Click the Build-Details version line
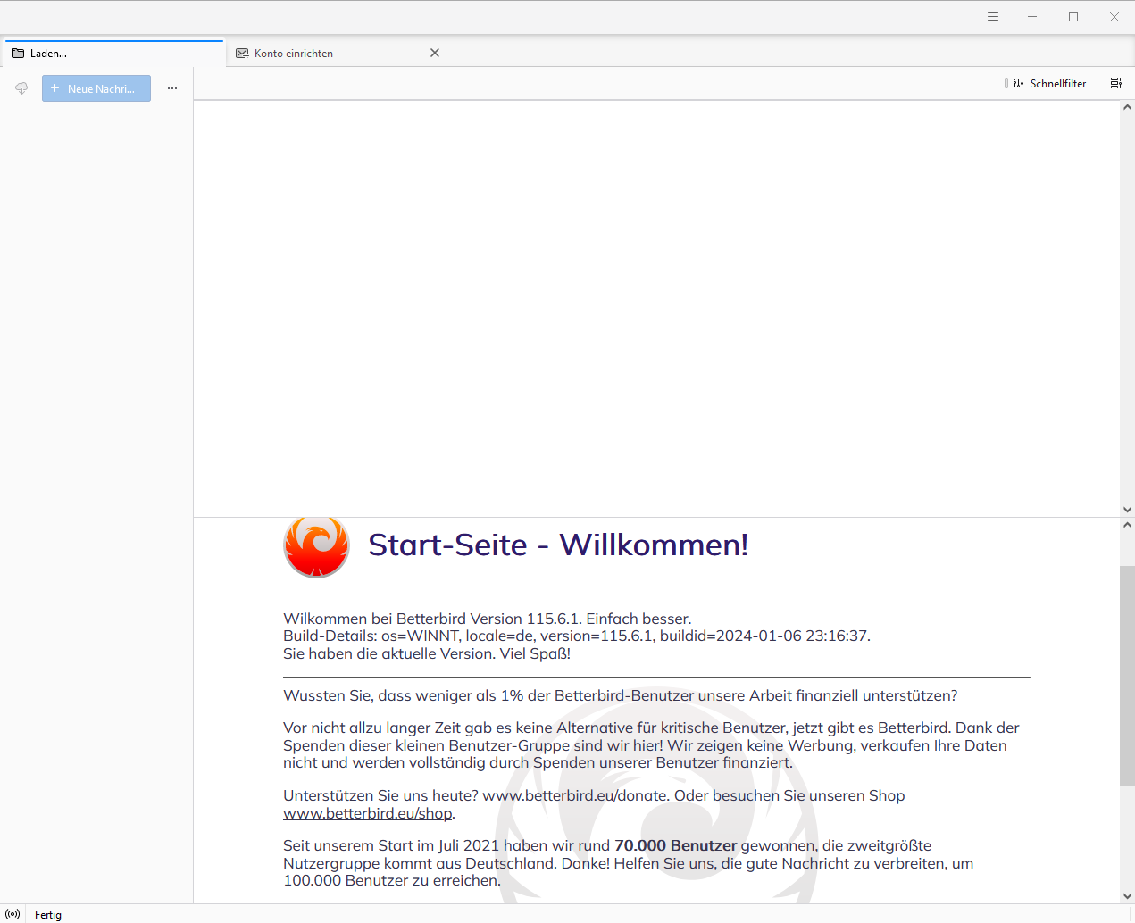Screen dimensions: 1135x923 pos(577,636)
